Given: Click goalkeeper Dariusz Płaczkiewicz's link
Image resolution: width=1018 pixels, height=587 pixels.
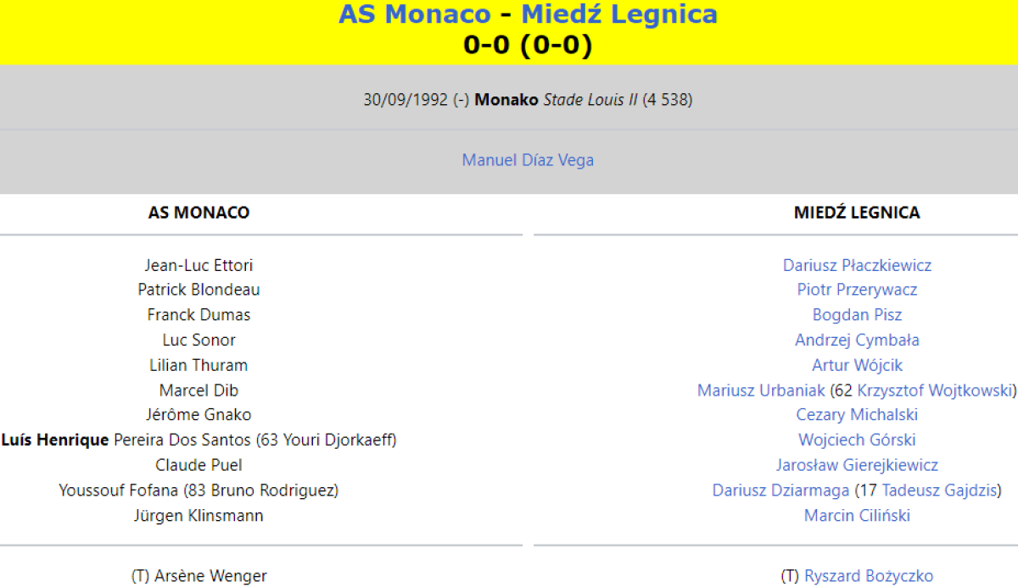Looking at the screenshot, I should click(857, 265).
